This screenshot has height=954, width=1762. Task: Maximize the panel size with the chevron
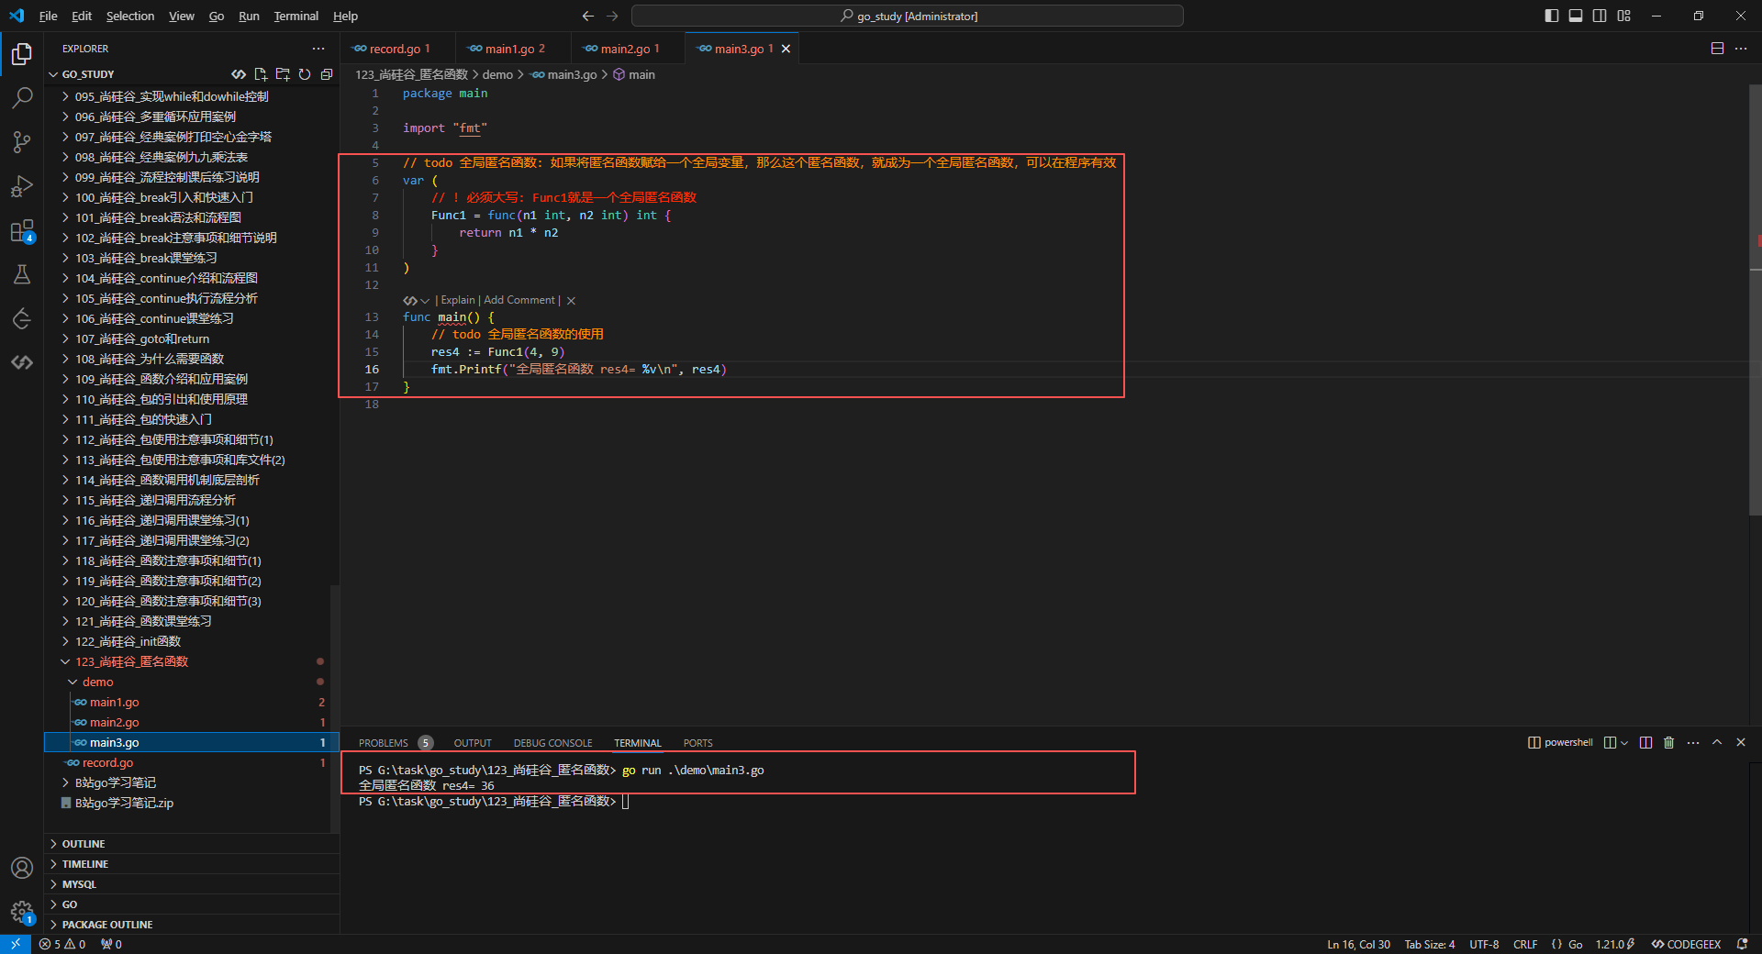[x=1717, y=742]
